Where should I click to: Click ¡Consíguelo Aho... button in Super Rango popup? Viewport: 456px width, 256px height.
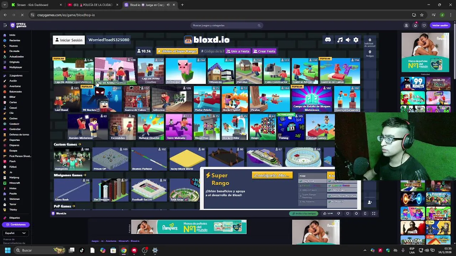point(272,175)
